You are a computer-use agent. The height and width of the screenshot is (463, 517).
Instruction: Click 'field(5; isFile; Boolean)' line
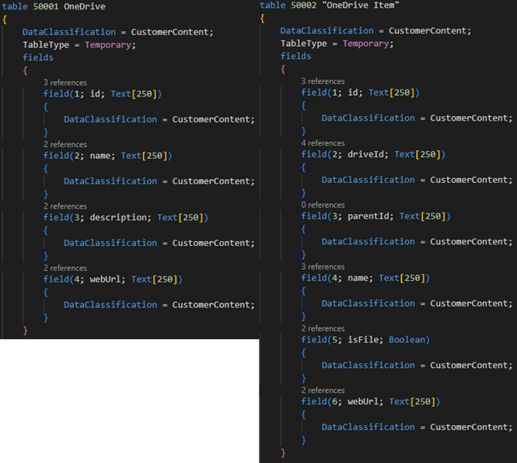(x=365, y=340)
